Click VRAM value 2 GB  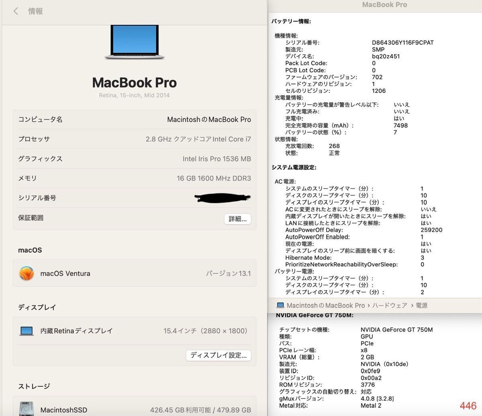point(367,357)
